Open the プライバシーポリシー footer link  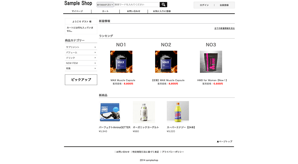pyautogui.click(x=173, y=152)
